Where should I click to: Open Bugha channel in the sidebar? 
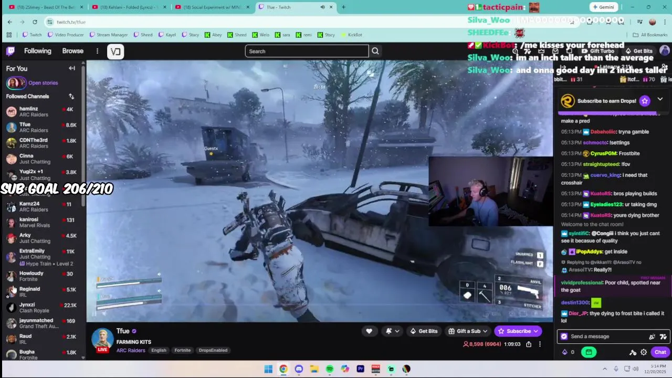coord(41,355)
